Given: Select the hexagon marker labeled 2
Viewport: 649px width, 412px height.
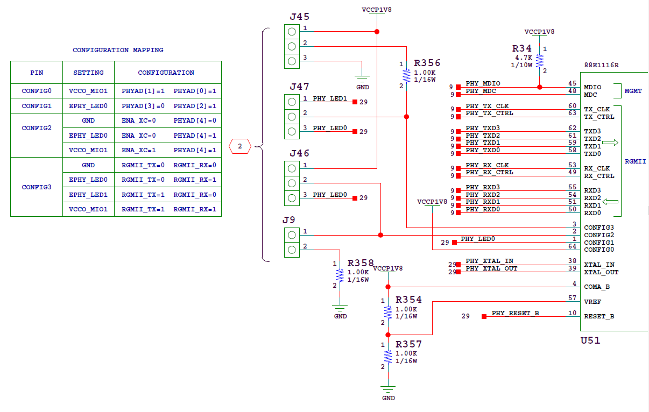Looking at the screenshot, I should pyautogui.click(x=241, y=146).
